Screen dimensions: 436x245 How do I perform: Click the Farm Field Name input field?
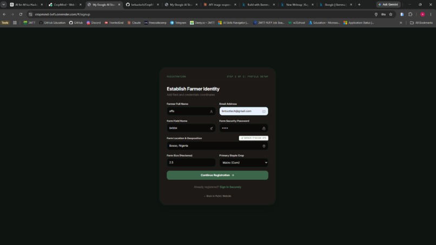coord(191,128)
